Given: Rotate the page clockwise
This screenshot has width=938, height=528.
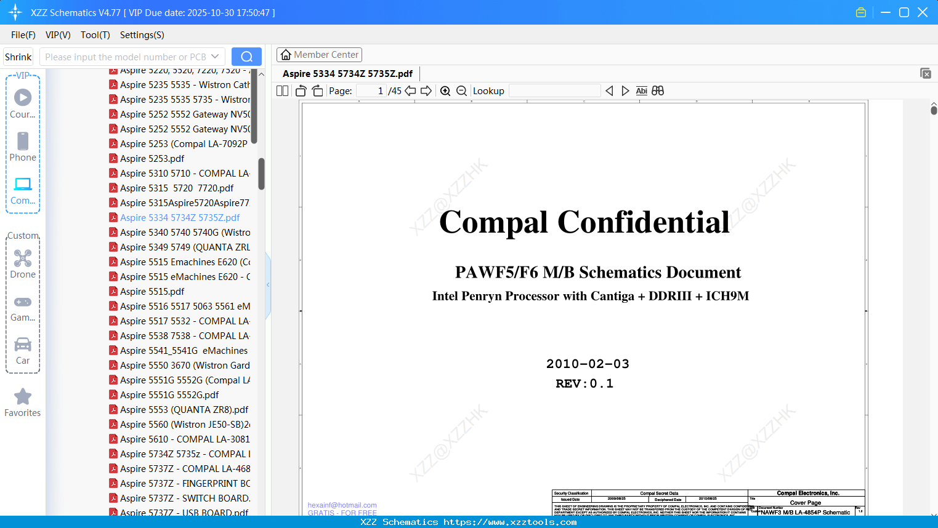Looking at the screenshot, I should [318, 91].
